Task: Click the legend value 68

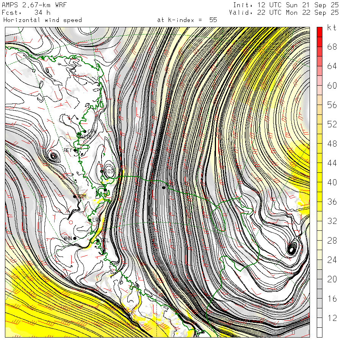Action: [332, 47]
